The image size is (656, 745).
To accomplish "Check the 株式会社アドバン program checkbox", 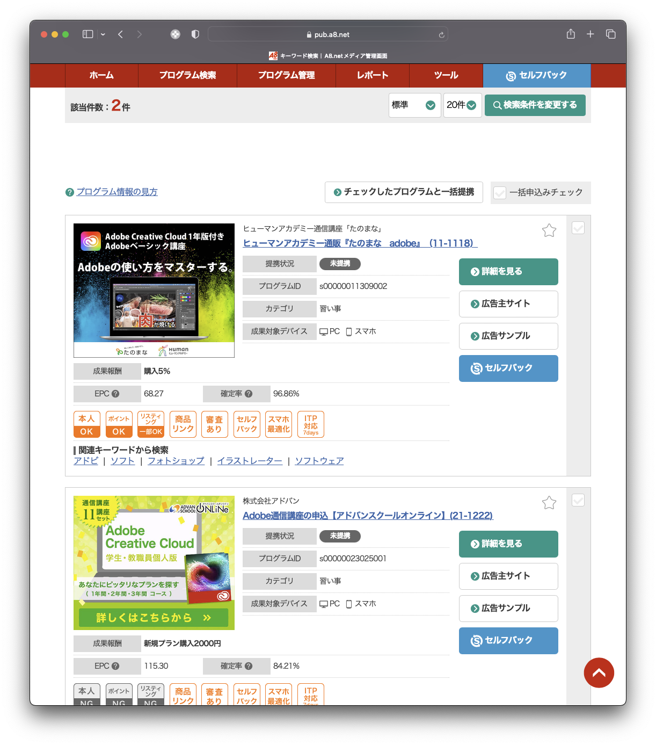I will [578, 500].
